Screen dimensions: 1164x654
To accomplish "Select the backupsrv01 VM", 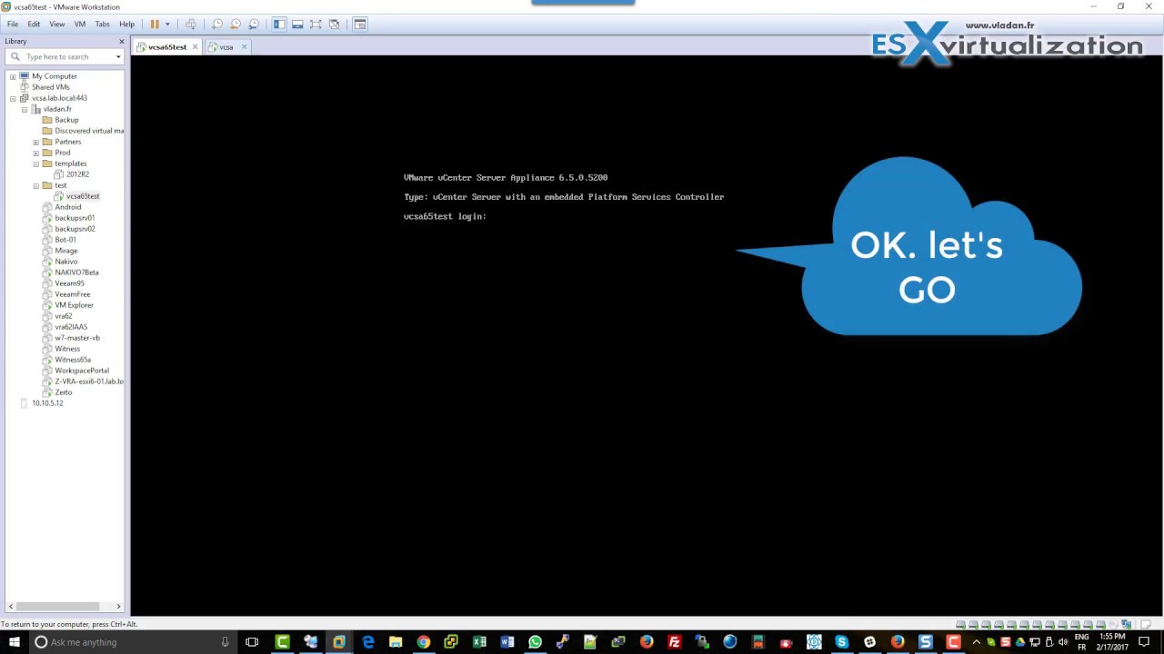I will coord(75,218).
